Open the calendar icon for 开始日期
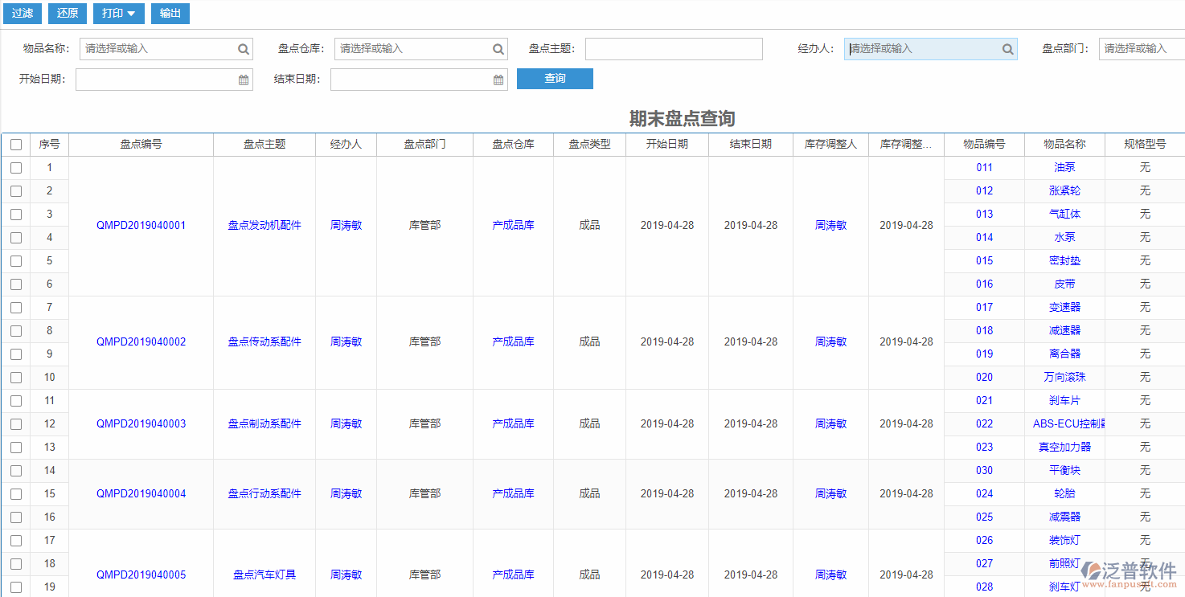The width and height of the screenshot is (1185, 597). point(243,80)
